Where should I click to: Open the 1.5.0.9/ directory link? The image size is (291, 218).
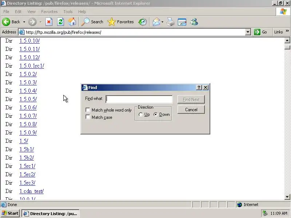tap(28, 133)
